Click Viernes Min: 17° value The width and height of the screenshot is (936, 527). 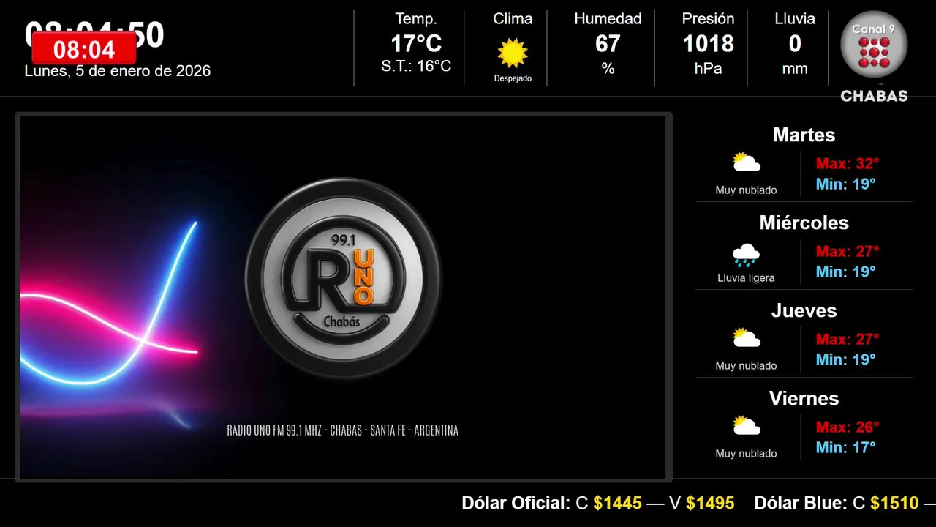click(x=845, y=447)
